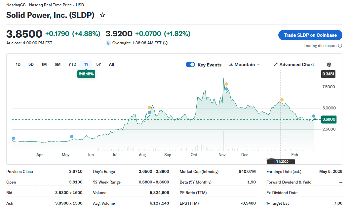Toggle the Key Events switch
The width and height of the screenshot is (348, 209).
(190, 64)
